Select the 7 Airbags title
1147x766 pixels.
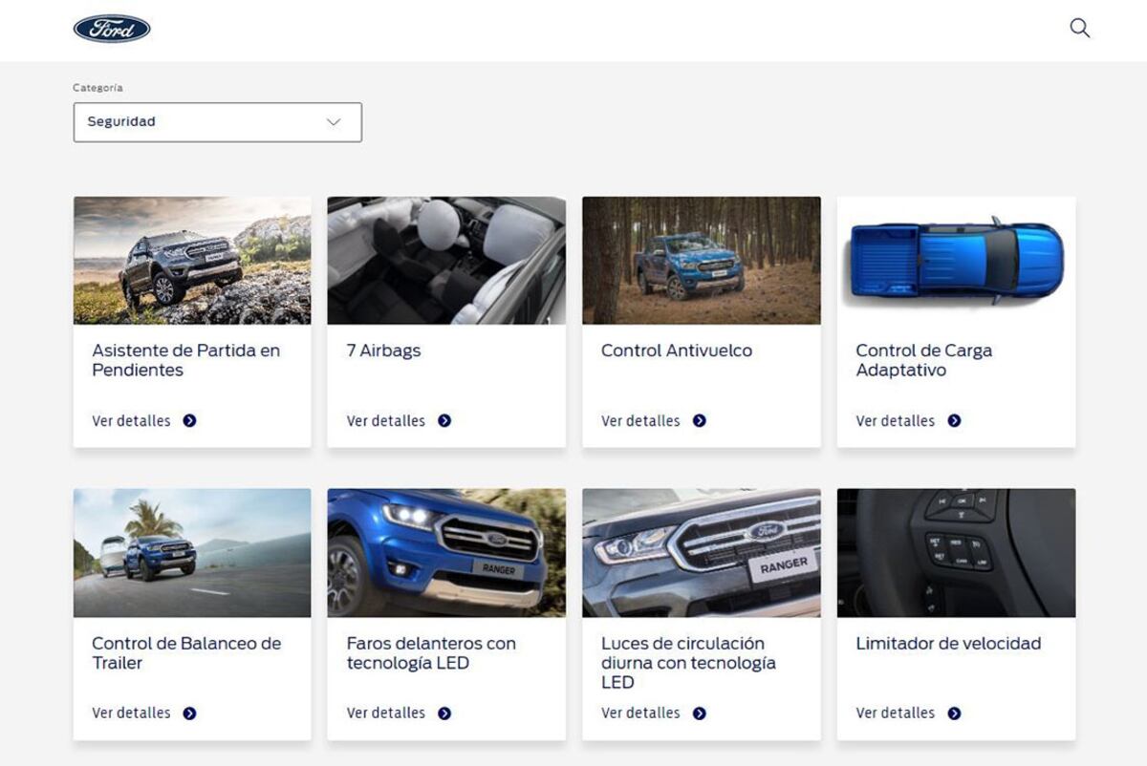point(384,351)
